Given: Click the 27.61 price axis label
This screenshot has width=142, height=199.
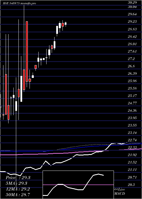Looking at the screenshot, I should pos(132,51).
